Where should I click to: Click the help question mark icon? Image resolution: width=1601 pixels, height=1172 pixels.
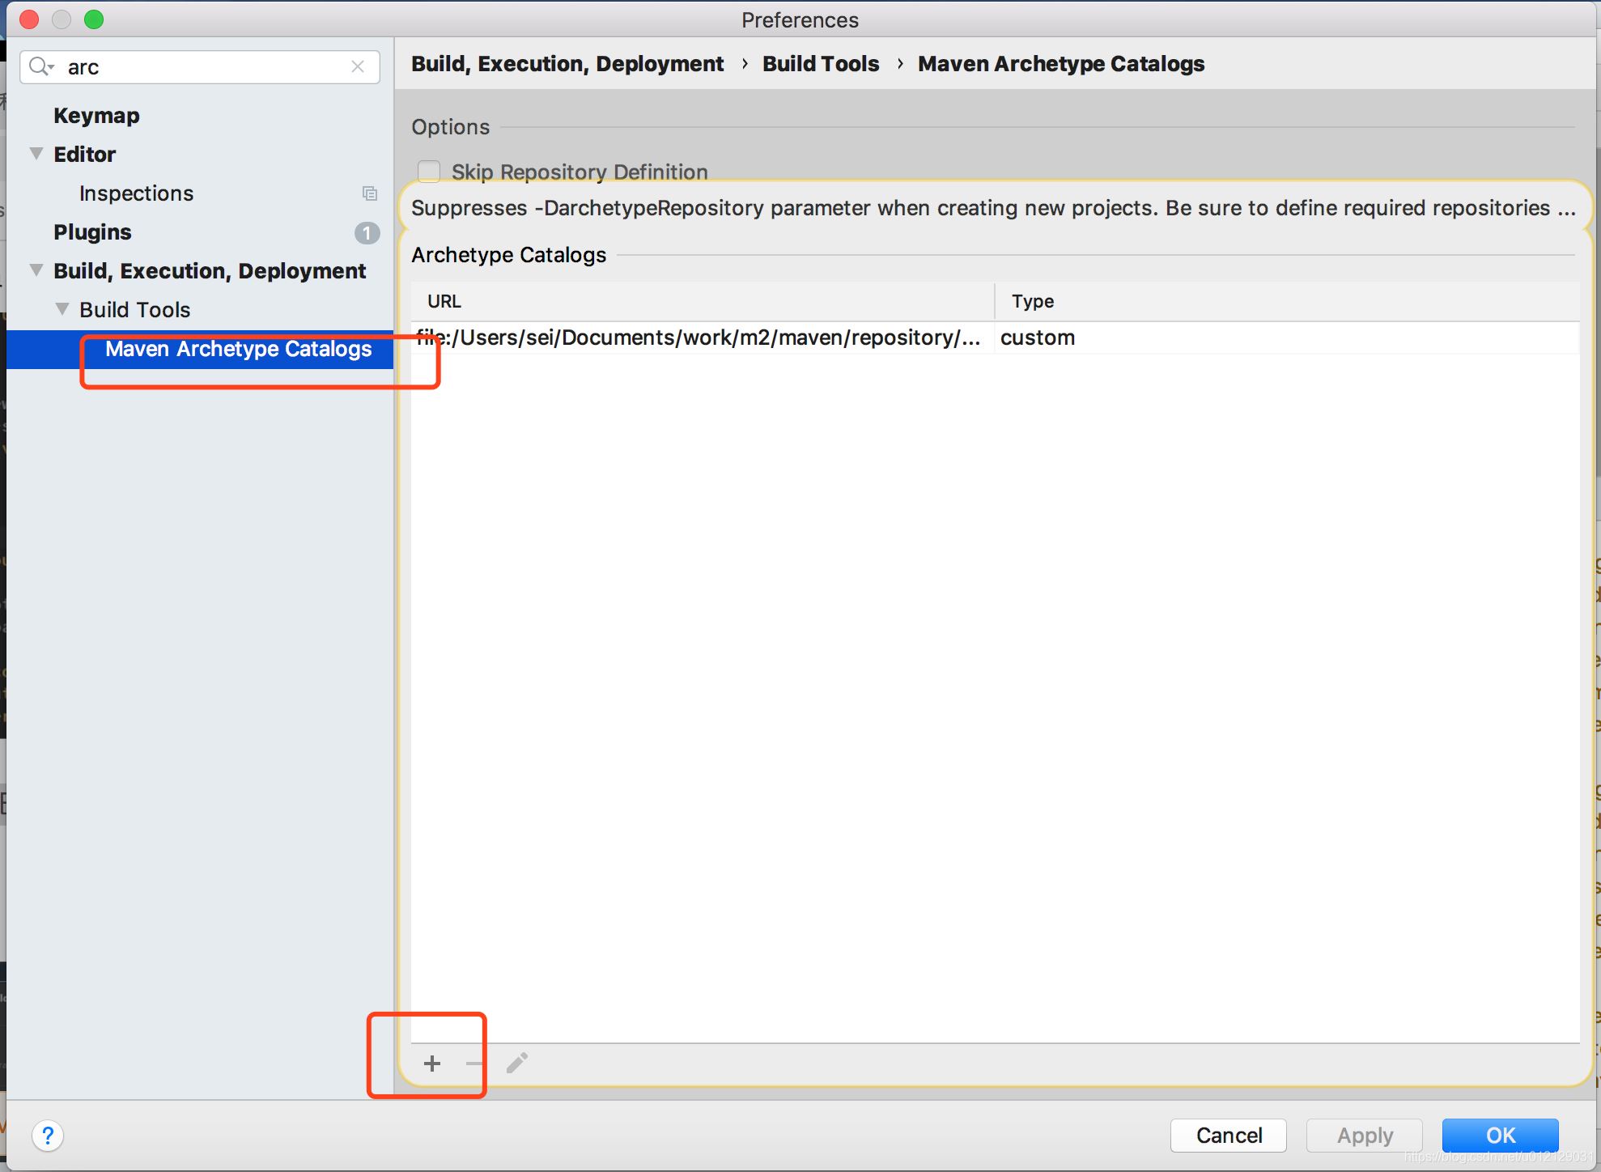[48, 1136]
